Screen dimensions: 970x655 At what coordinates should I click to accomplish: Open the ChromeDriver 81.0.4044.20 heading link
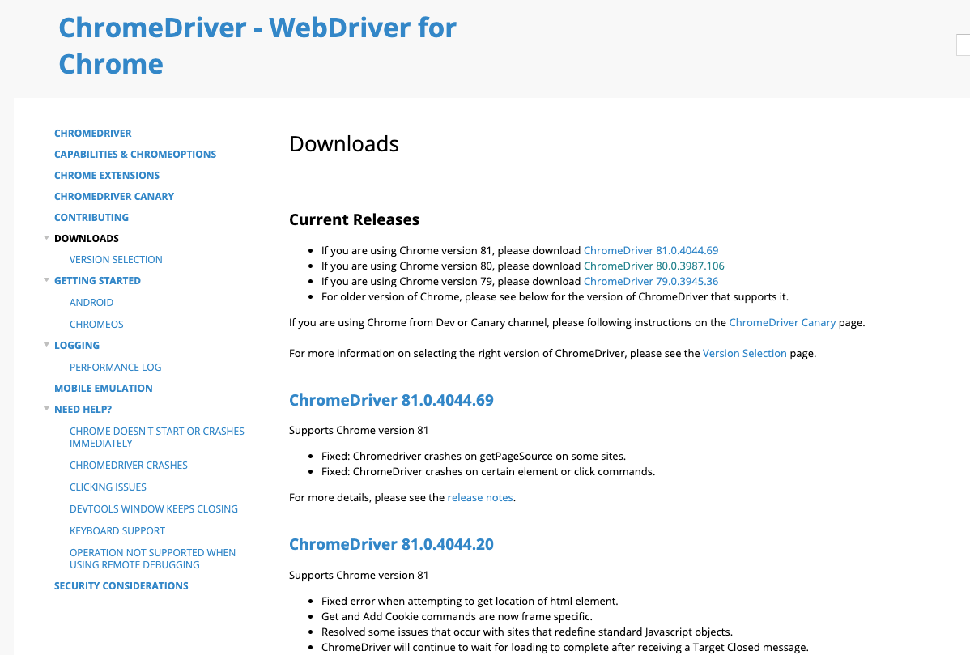coord(391,544)
